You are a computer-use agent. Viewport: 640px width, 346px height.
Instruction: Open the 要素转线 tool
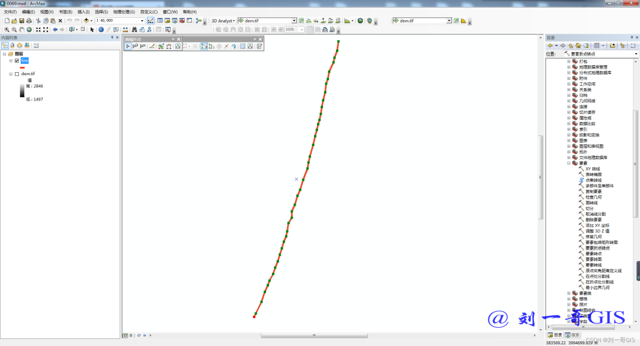click(x=593, y=265)
